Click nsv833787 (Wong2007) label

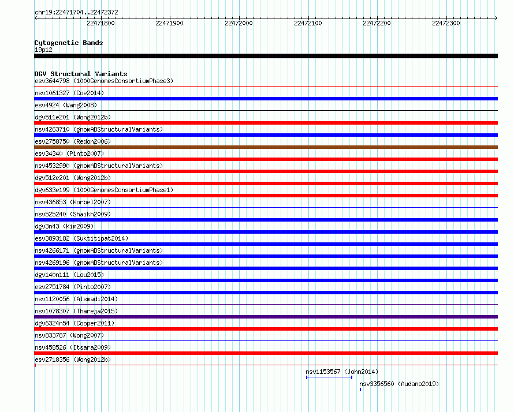pyautogui.click(x=69, y=335)
